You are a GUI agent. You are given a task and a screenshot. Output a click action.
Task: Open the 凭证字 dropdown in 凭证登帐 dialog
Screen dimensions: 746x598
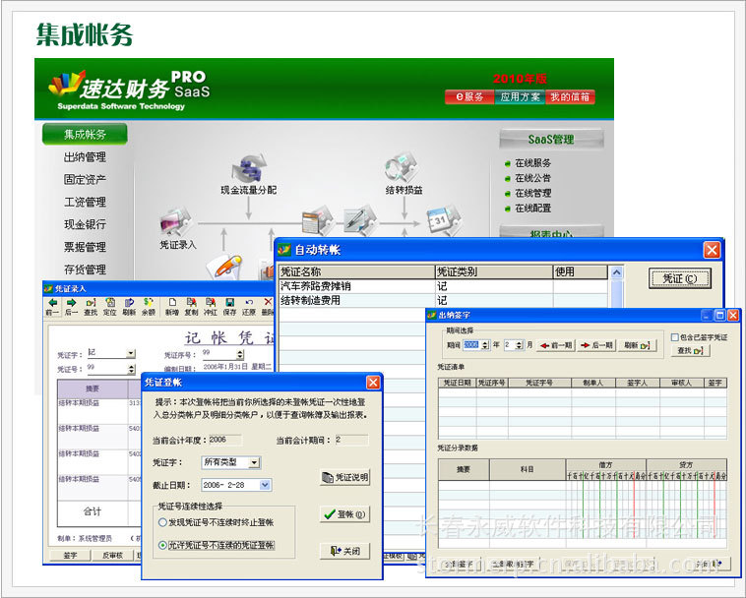coord(255,462)
